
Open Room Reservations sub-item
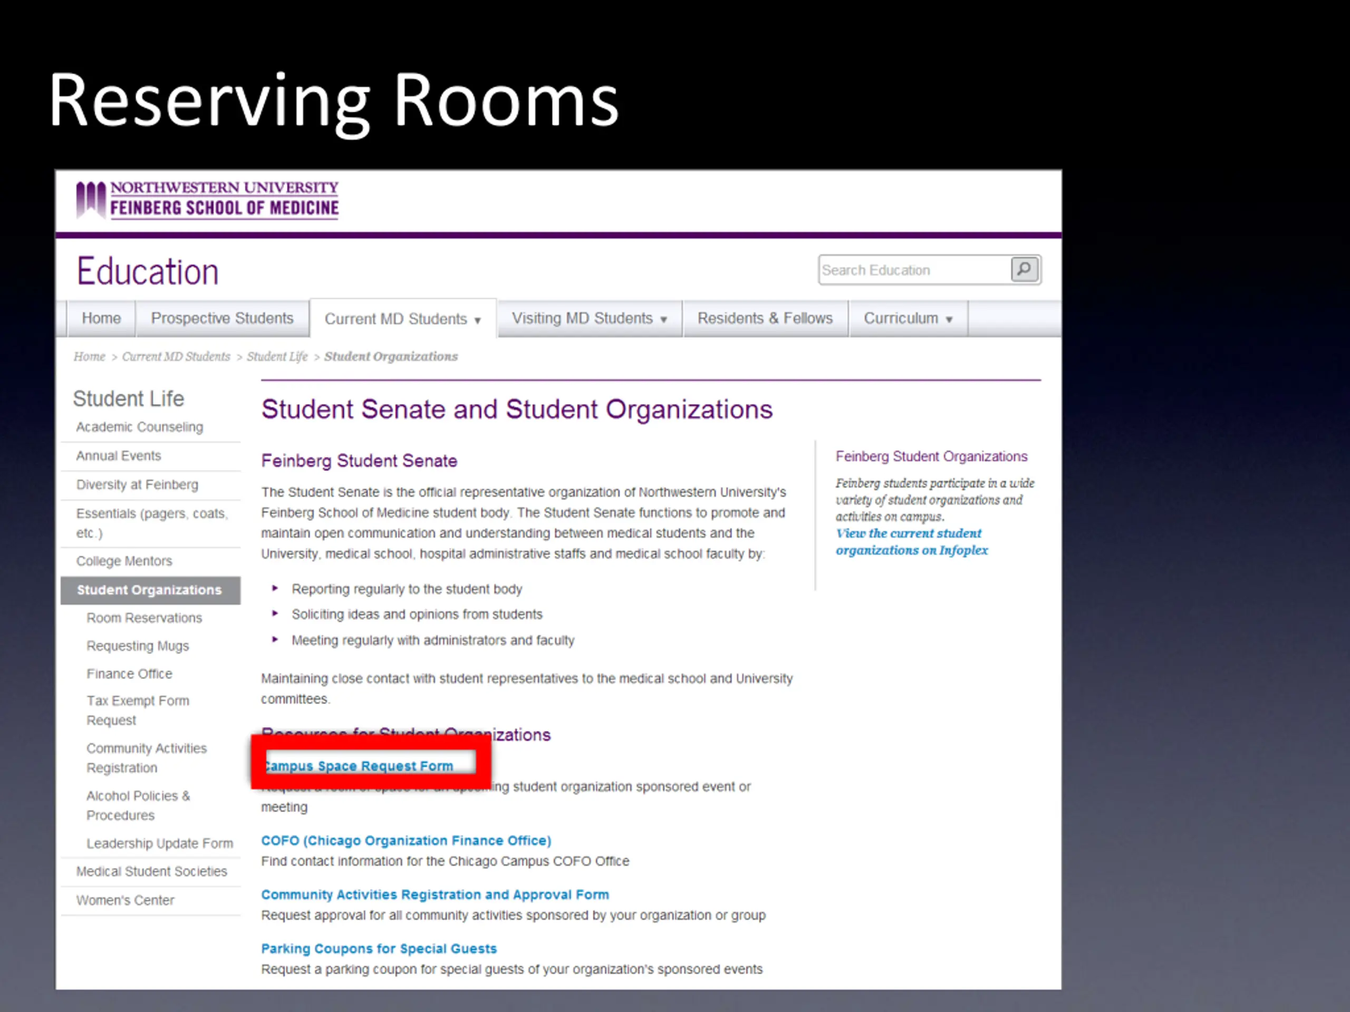click(x=144, y=618)
